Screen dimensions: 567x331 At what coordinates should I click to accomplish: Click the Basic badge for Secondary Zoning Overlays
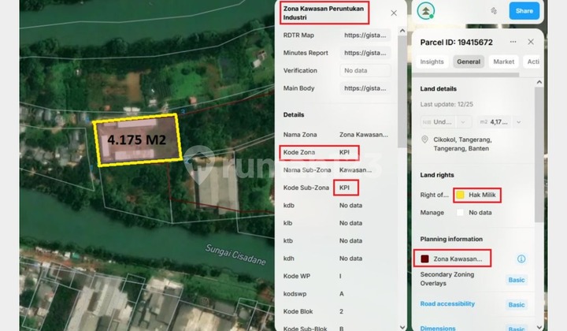(x=517, y=280)
